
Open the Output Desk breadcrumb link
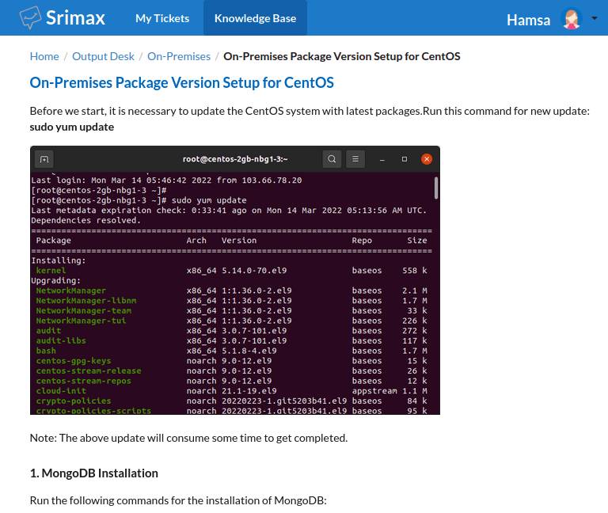(x=103, y=56)
